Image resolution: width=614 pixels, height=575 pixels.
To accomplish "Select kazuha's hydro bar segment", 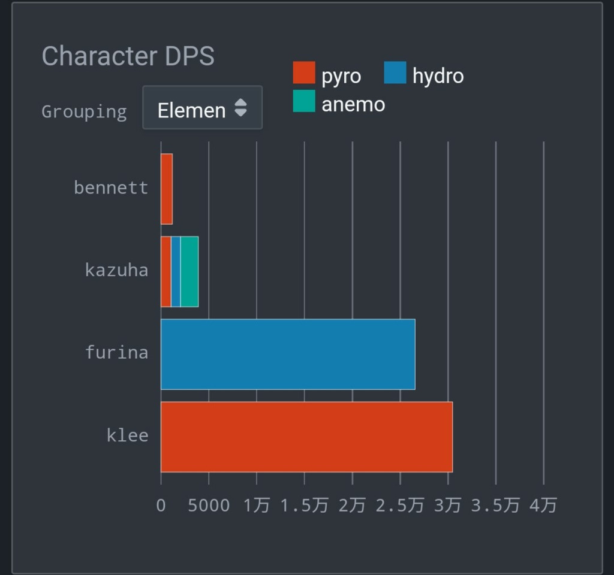I will tap(176, 271).
